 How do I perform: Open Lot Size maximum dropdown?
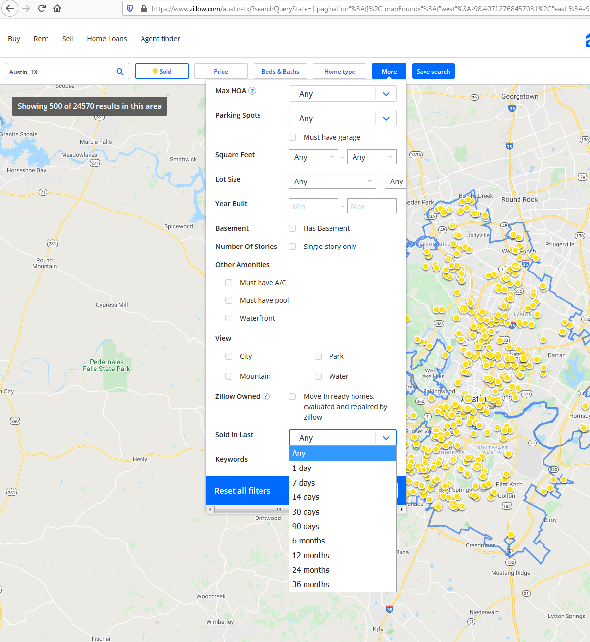(396, 181)
